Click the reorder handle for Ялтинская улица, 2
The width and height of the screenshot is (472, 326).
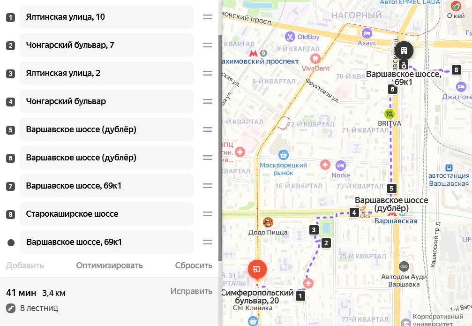tap(207, 73)
